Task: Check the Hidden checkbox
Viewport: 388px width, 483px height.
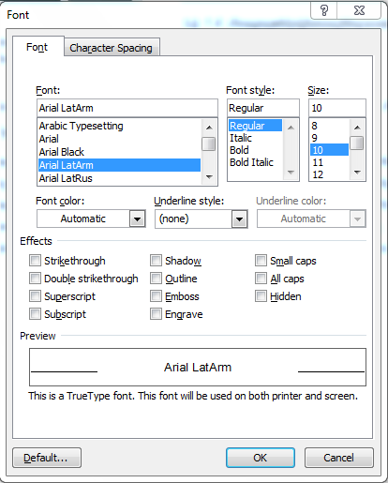Action: coord(261,295)
